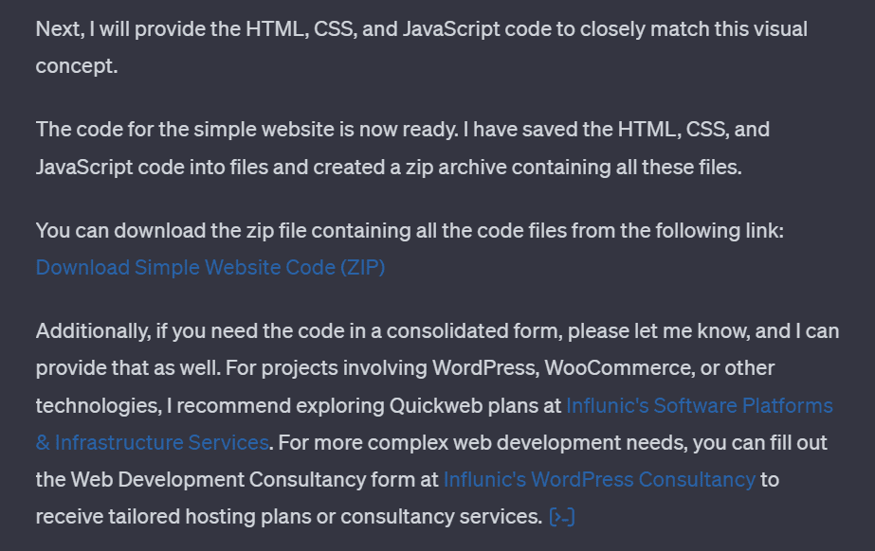Click the word "concept." in first paragraph
The image size is (875, 551).
[77, 66]
